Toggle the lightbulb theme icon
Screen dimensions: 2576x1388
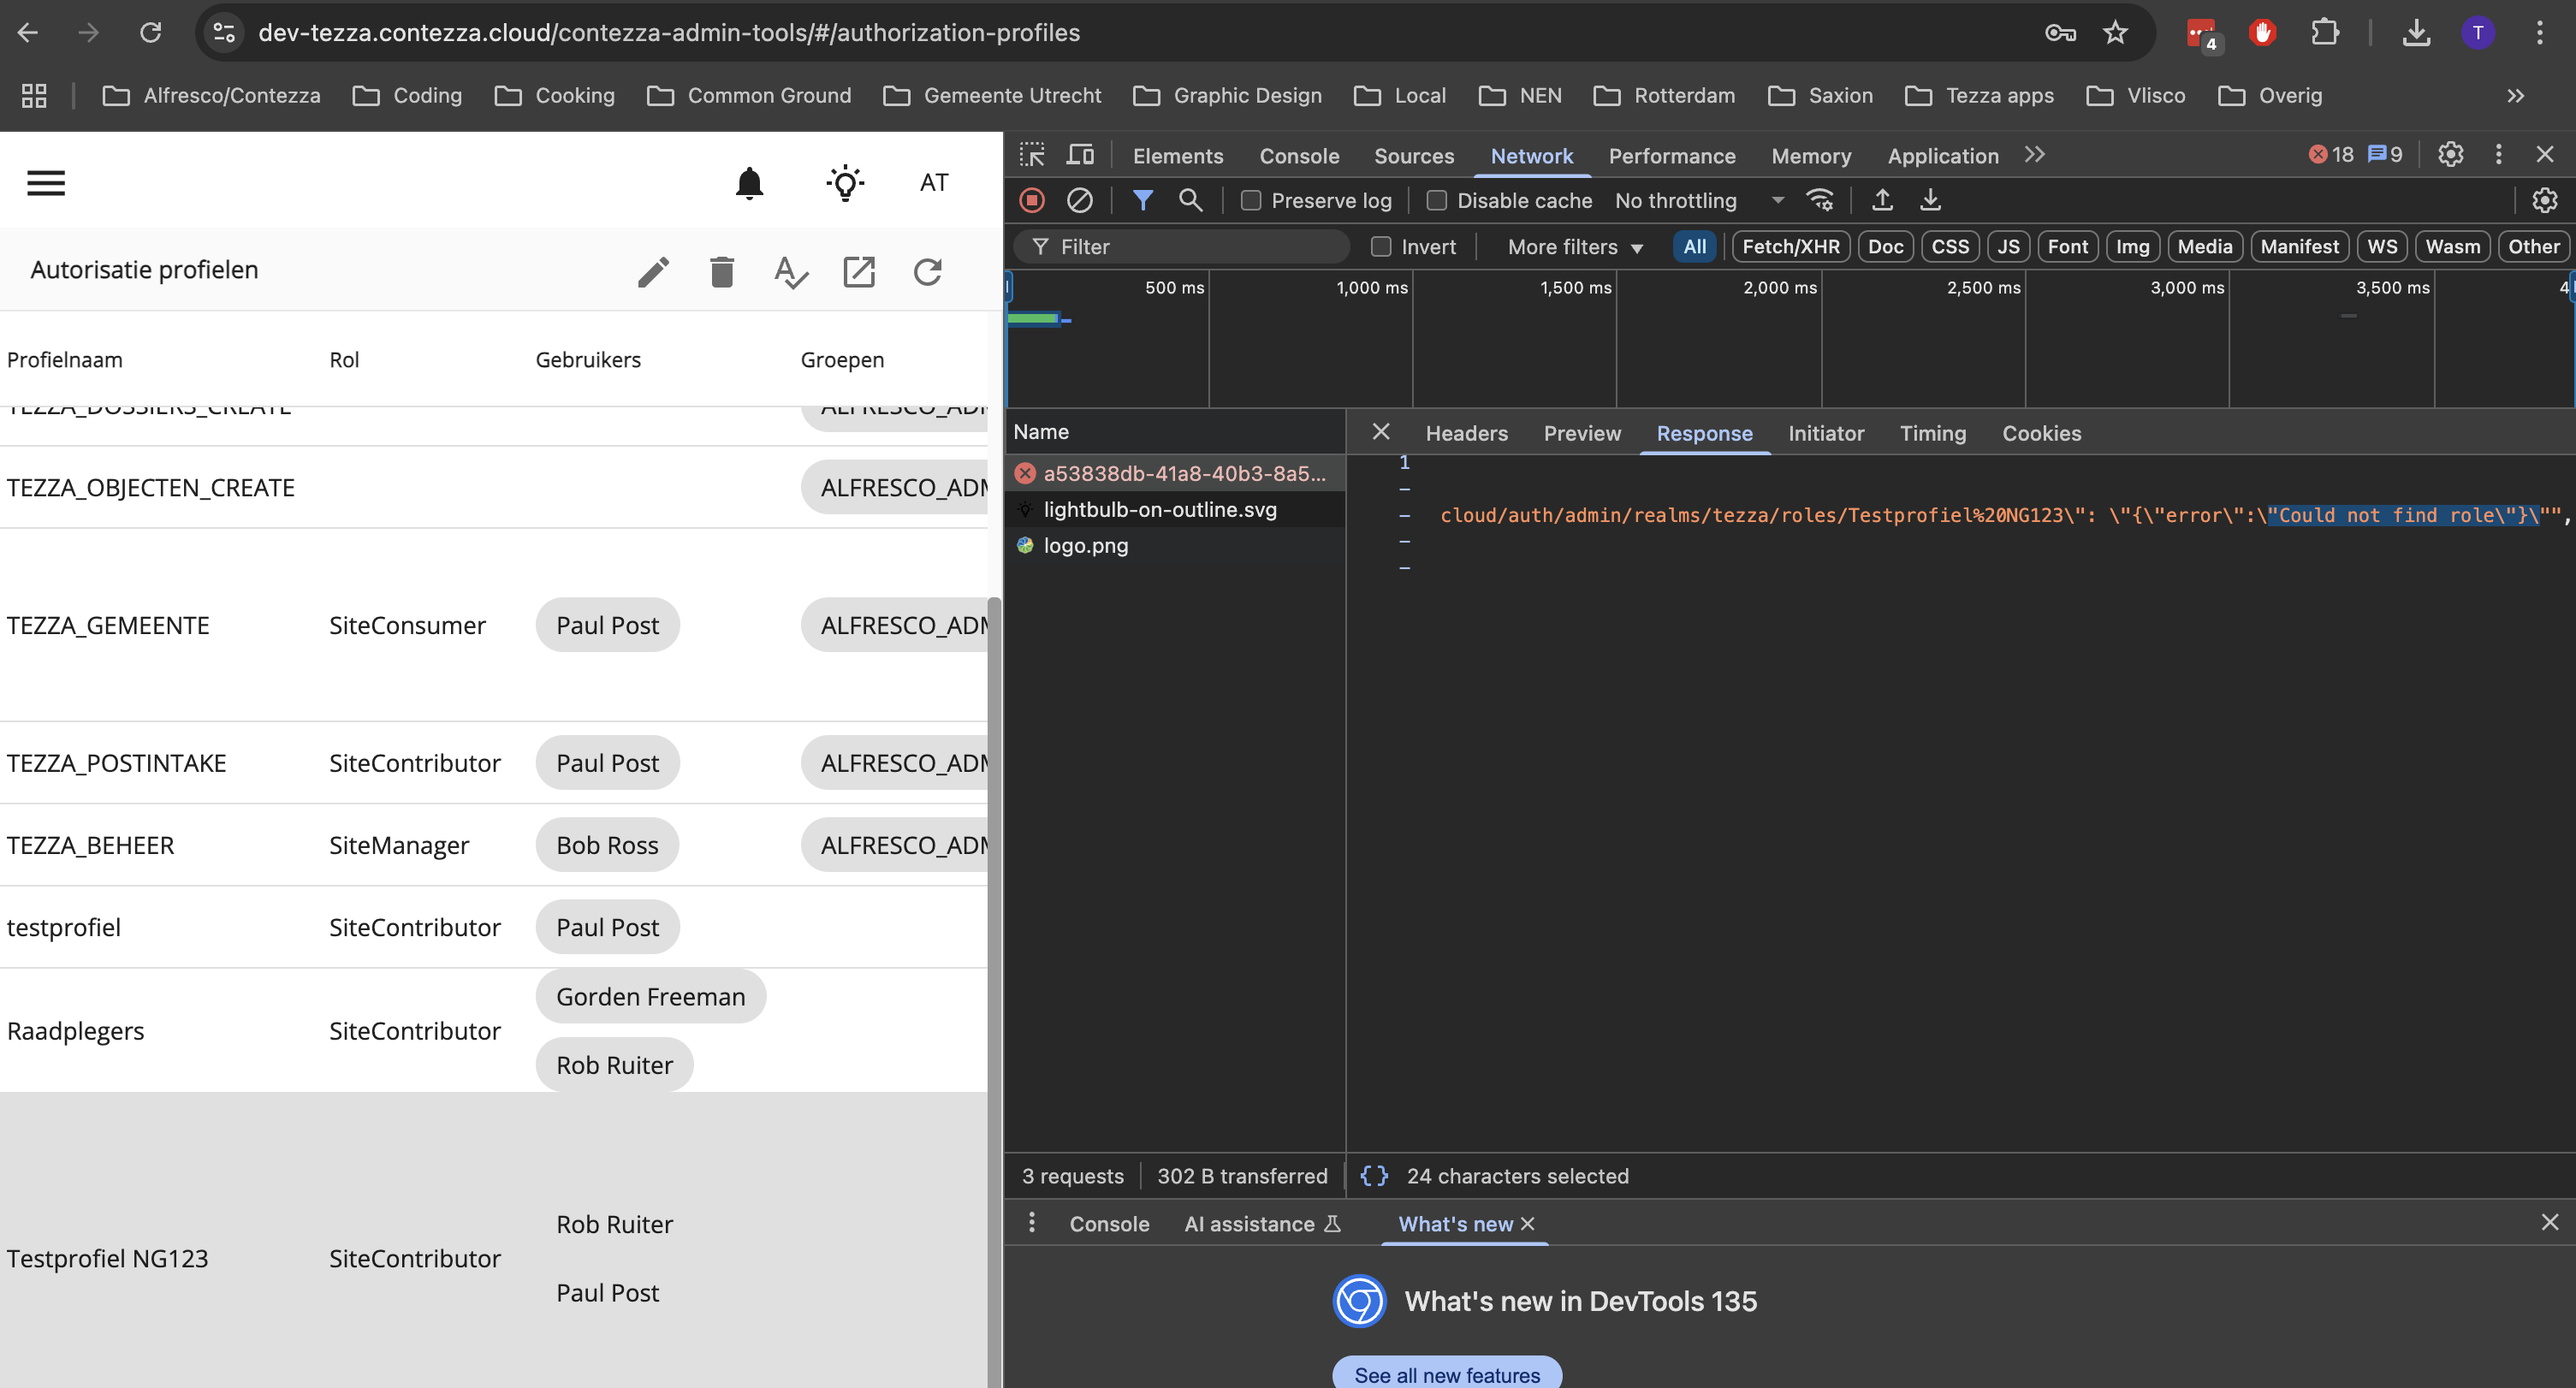[845, 183]
